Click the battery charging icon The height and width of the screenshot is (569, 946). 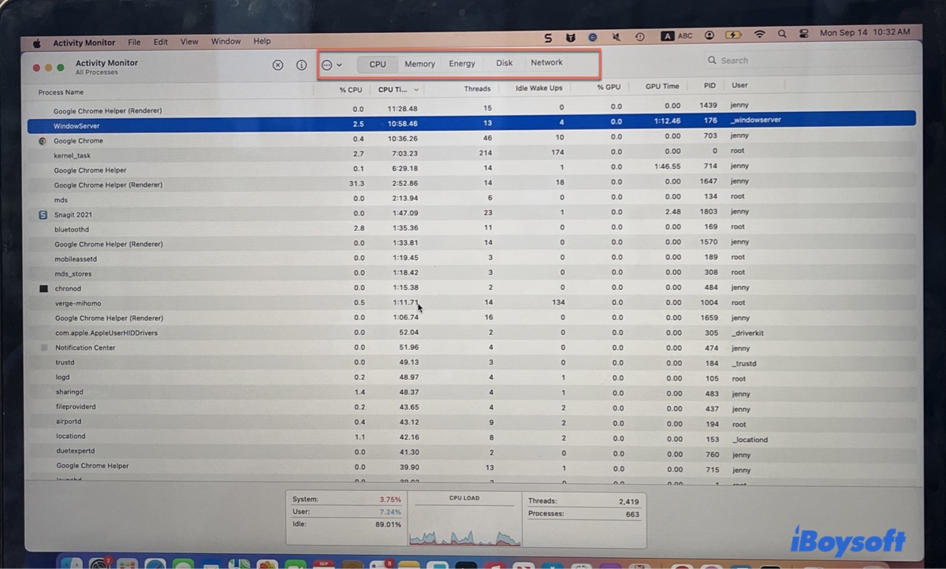(734, 35)
